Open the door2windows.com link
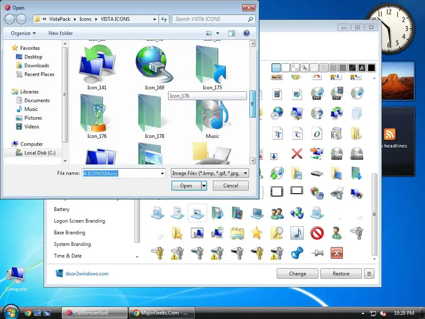Viewport: 425px width, 319px height. (x=87, y=273)
